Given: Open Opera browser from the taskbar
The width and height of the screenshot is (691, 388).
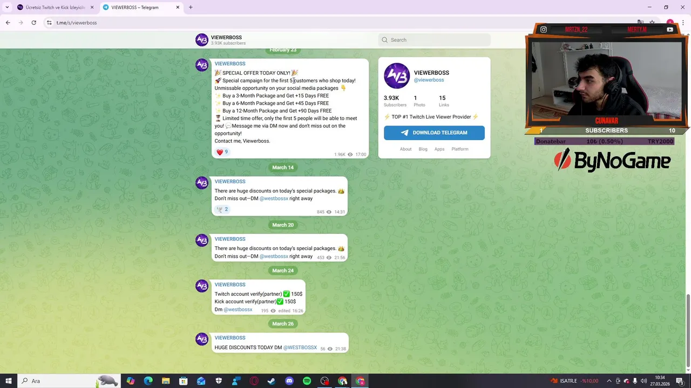Looking at the screenshot, I should coord(254,381).
